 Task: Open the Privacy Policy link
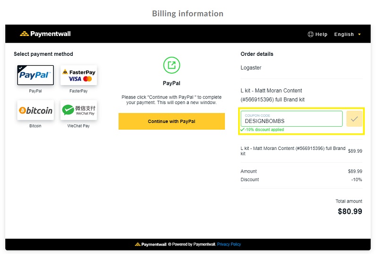[229, 245]
